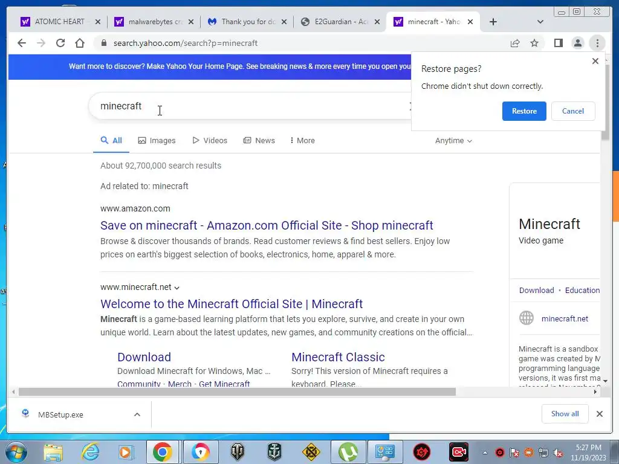Close the minecraft Yahoo tab
Screen dimensions: 619x464
[x=470, y=22]
